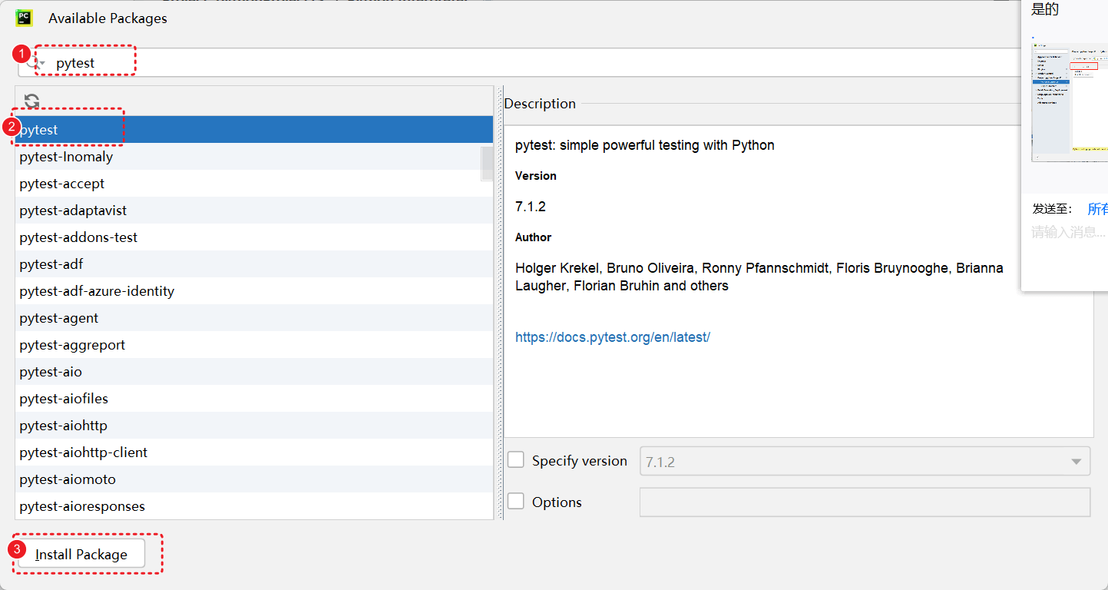Image resolution: width=1108 pixels, height=590 pixels.
Task: Click the Options text field
Action: (x=865, y=502)
